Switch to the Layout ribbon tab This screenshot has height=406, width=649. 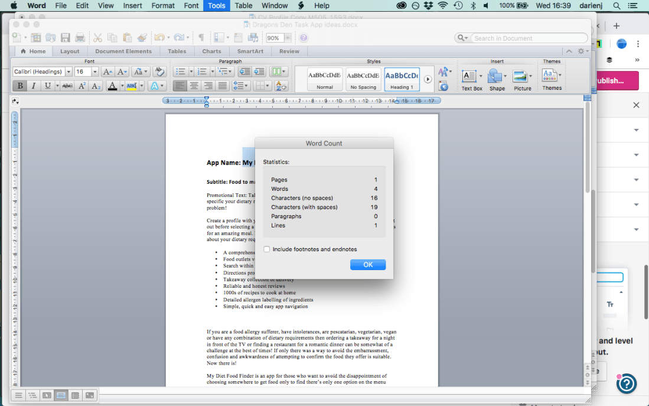click(70, 51)
